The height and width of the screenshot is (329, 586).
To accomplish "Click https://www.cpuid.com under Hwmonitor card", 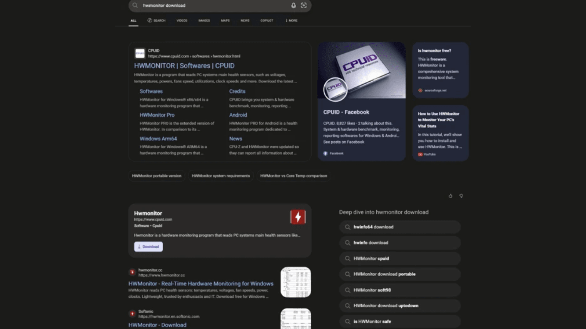I will click(x=153, y=220).
